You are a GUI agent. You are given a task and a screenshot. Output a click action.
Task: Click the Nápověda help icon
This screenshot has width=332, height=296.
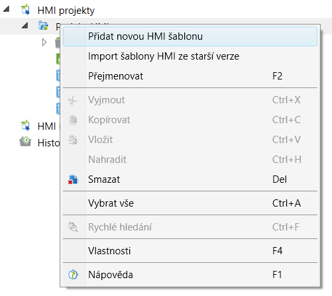(73, 275)
